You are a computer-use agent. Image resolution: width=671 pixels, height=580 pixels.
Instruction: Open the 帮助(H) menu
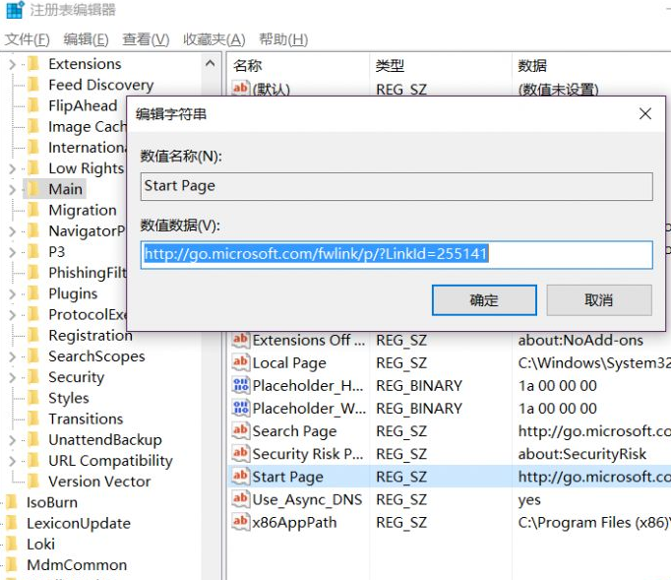283,39
